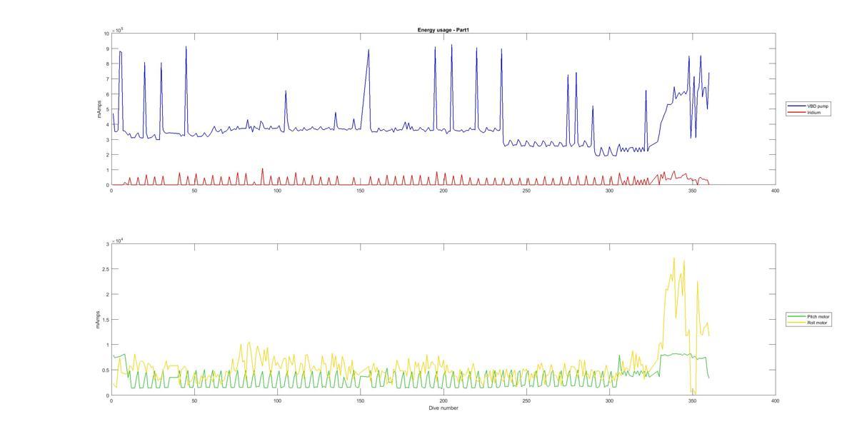Image resolution: width=857 pixels, height=444 pixels.
Task: Click the "0.5" y-axis tick label of lower plot
Action: pyautogui.click(x=106, y=370)
